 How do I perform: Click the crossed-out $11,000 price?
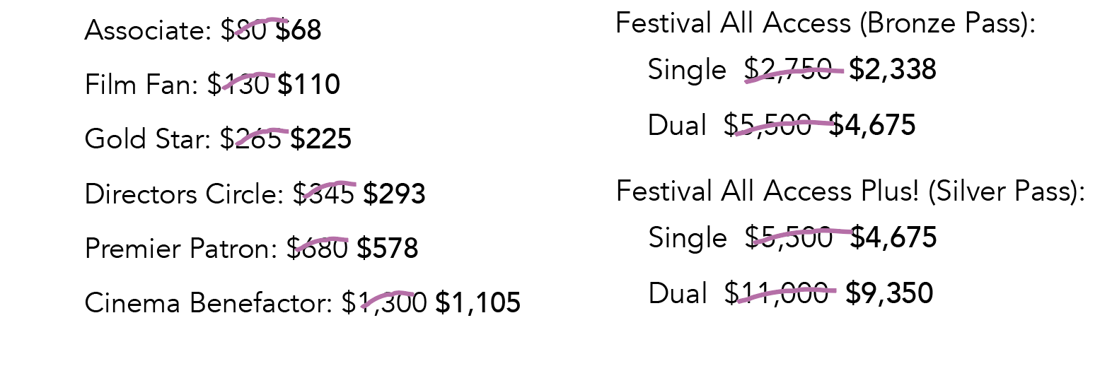[776, 293]
